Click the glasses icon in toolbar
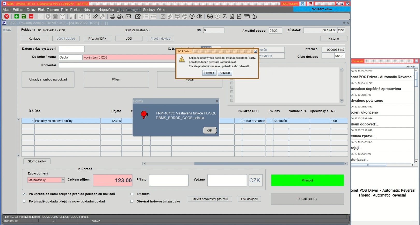The image size is (420, 225). pos(210,16)
